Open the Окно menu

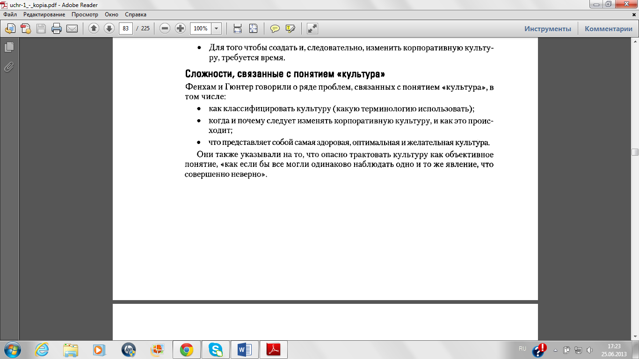click(x=111, y=14)
